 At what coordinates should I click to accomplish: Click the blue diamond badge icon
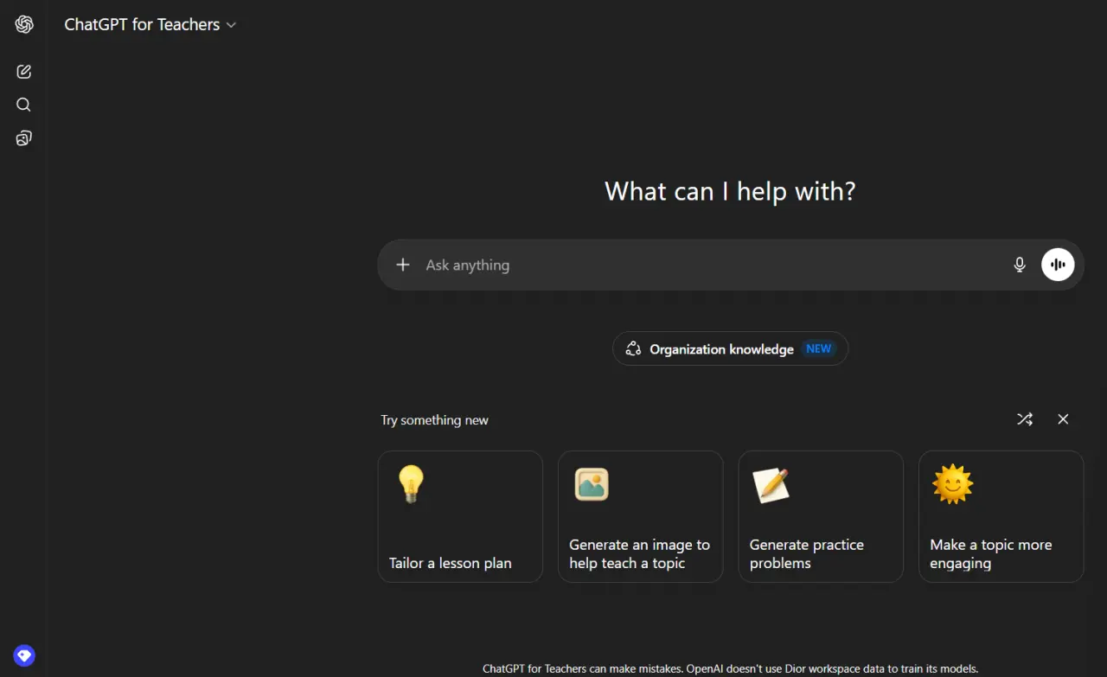[24, 655]
